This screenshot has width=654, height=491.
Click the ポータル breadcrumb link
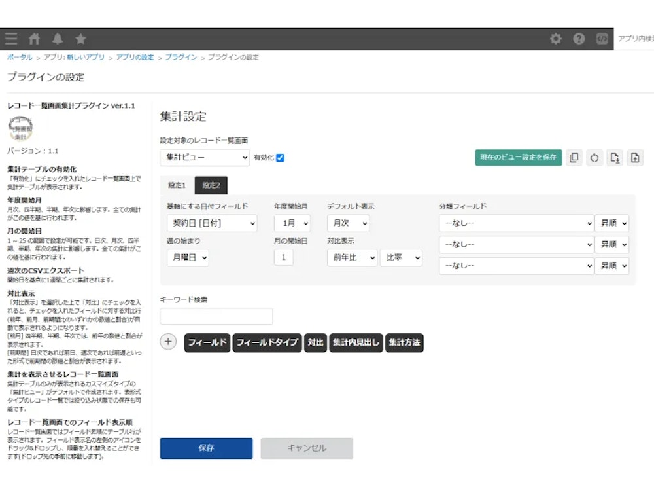click(x=20, y=57)
